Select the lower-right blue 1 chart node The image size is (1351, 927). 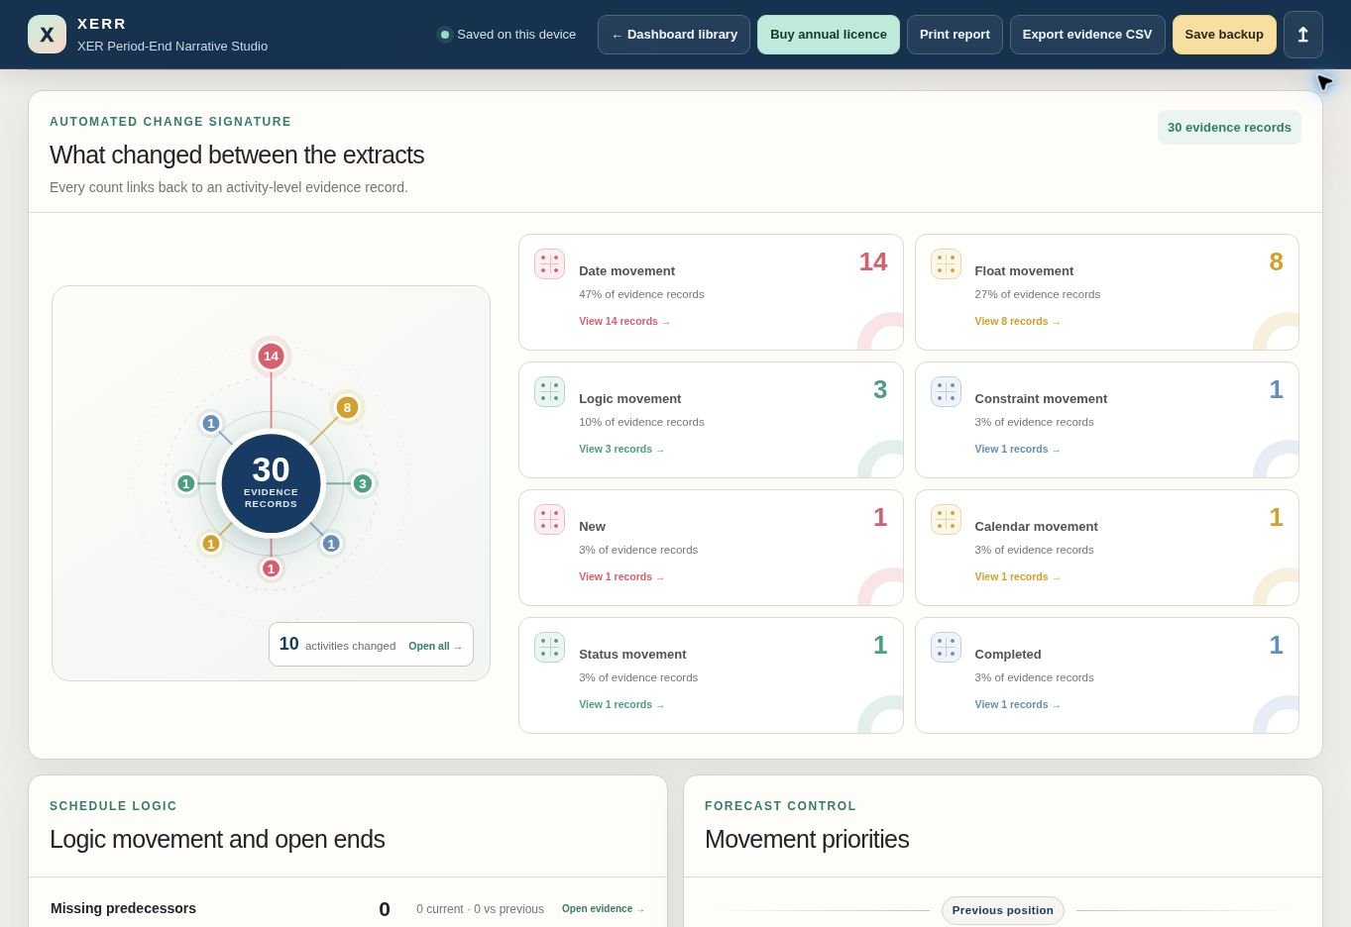click(x=331, y=543)
